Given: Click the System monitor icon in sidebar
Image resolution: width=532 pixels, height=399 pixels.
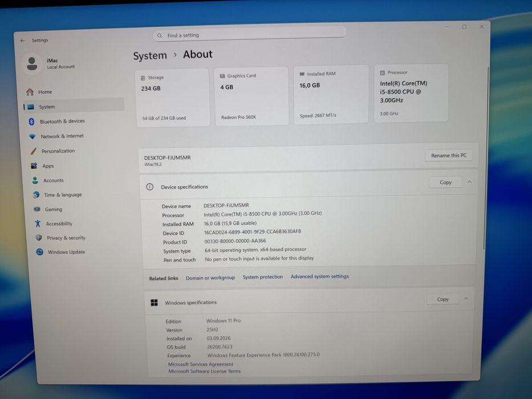Looking at the screenshot, I should coord(31,107).
